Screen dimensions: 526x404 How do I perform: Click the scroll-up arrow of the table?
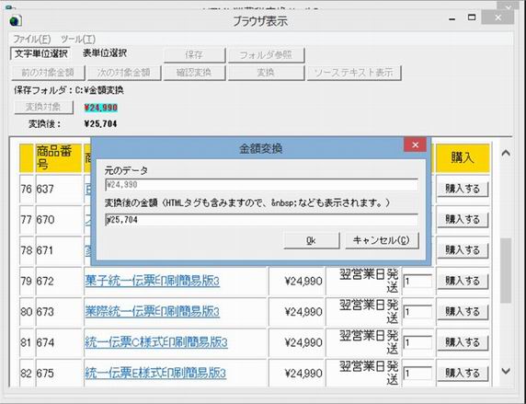tap(506, 154)
